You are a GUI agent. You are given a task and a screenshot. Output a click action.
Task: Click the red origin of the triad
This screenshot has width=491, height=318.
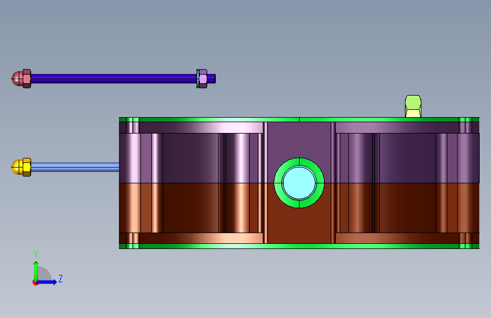pyautogui.click(x=35, y=283)
